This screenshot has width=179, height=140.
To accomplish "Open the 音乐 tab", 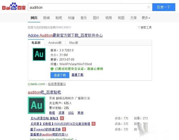I will tap(84, 18).
